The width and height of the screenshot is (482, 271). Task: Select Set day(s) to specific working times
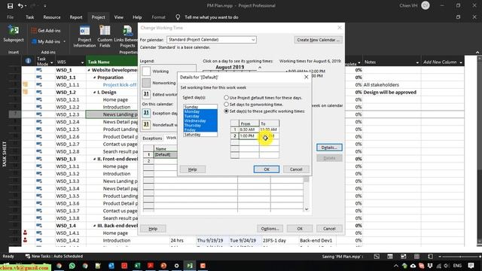pos(226,111)
